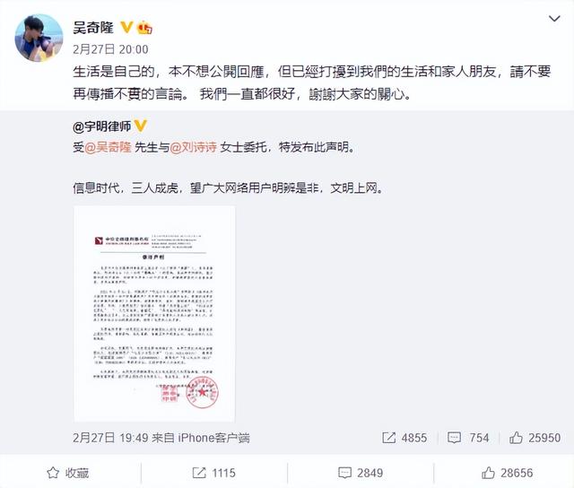Open the comment section with 2849

(x=361, y=473)
